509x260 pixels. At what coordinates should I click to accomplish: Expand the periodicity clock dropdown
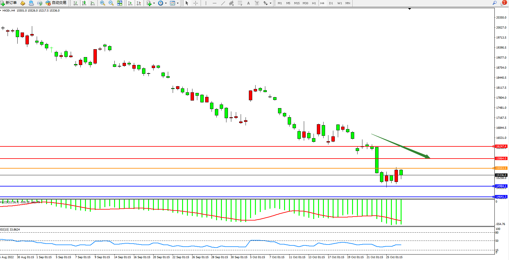pyautogui.click(x=166, y=3)
